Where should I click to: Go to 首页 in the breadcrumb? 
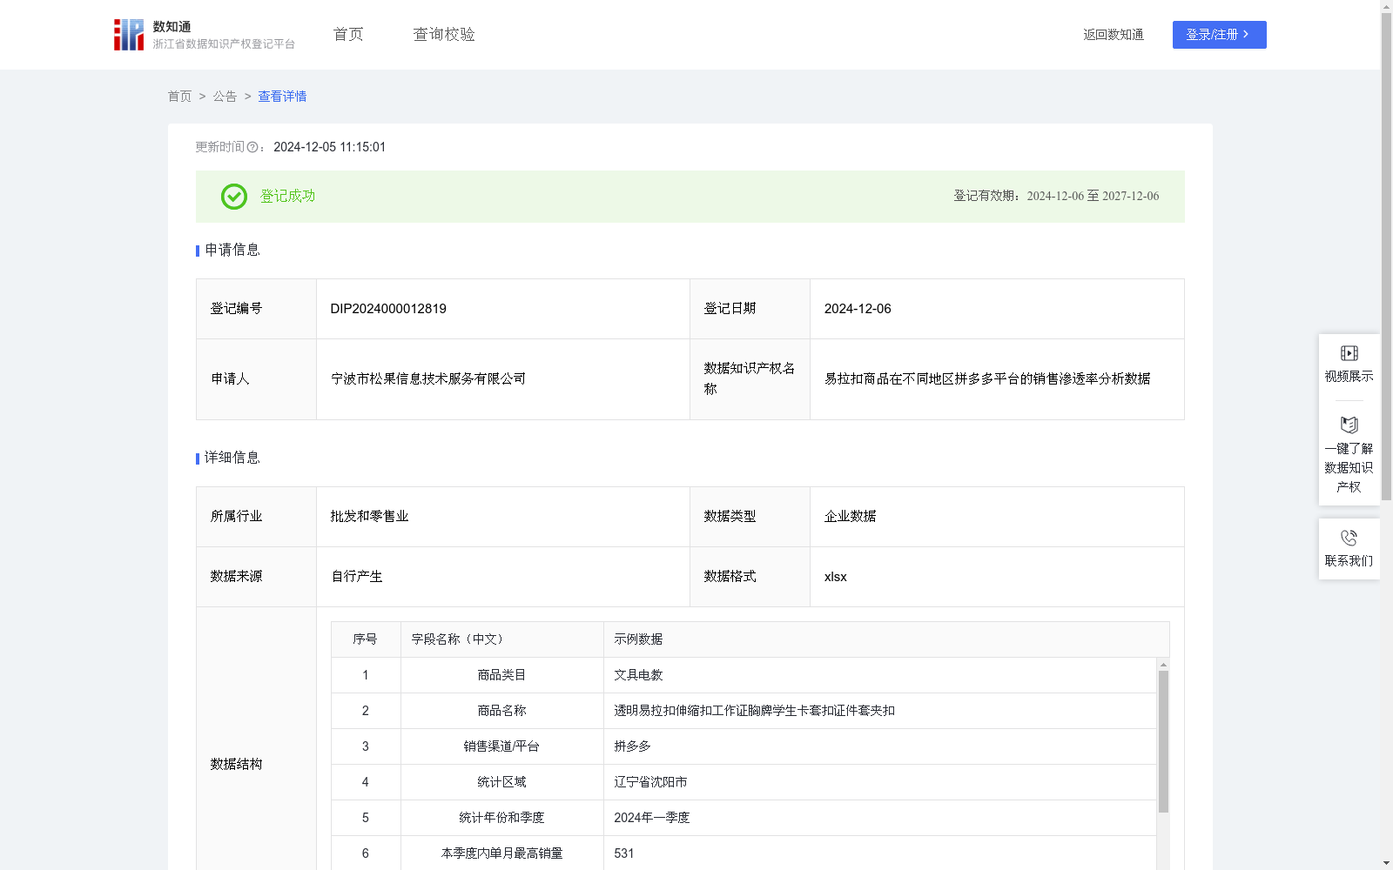179,97
